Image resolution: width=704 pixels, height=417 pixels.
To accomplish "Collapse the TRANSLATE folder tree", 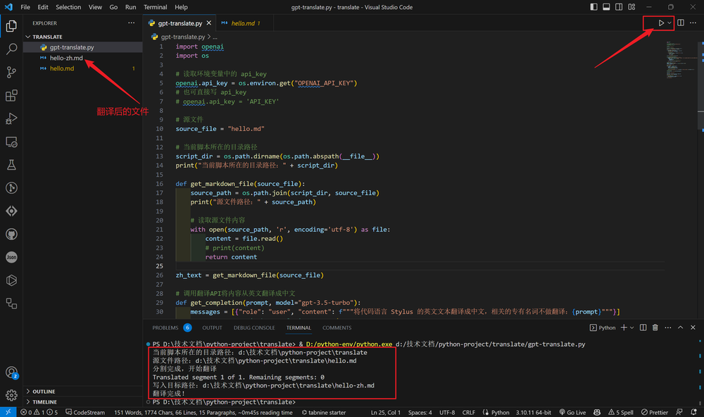I will (x=47, y=37).
